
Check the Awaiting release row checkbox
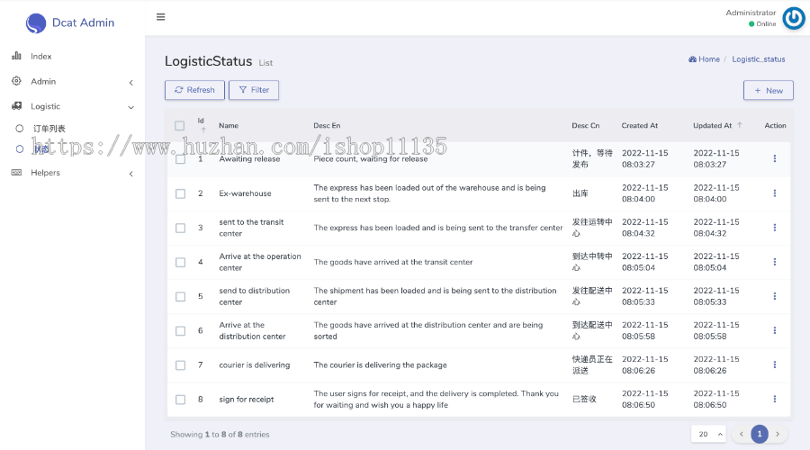[x=180, y=159]
